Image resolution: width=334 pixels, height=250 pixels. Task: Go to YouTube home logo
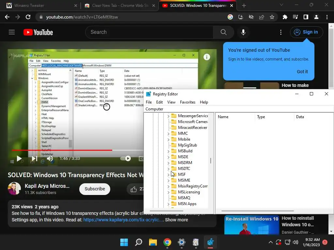click(38, 32)
